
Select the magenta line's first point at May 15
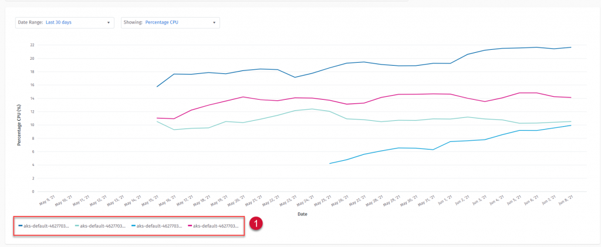pyautogui.click(x=156, y=118)
